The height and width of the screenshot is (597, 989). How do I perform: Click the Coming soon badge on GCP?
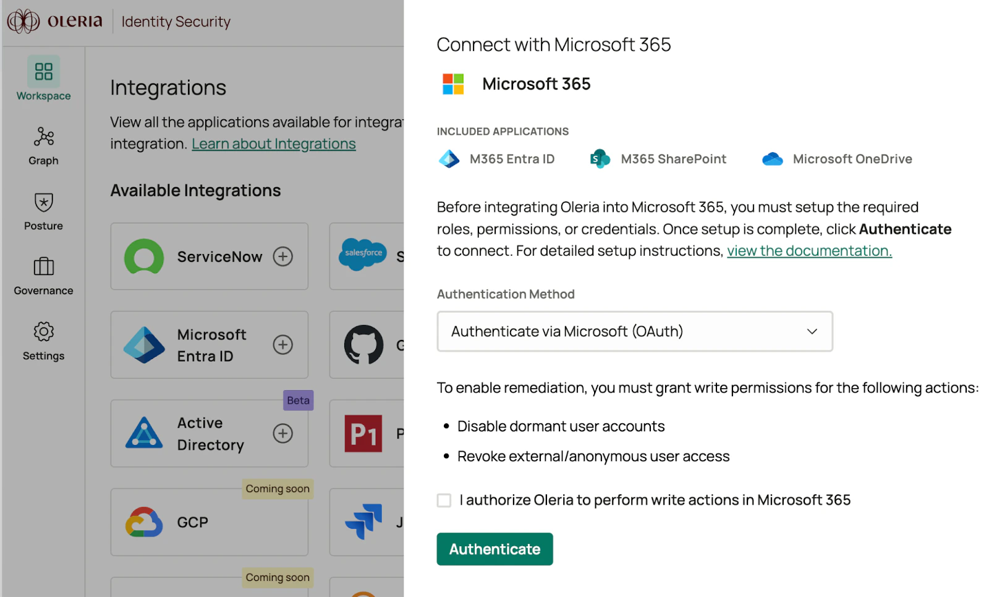coord(278,489)
